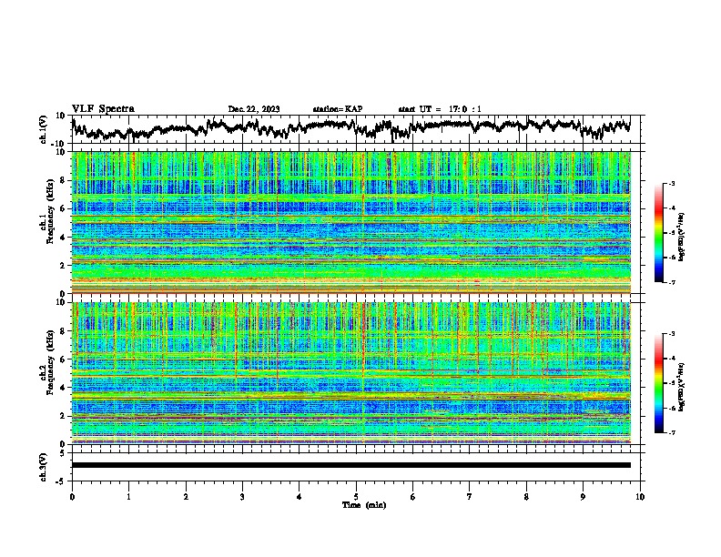Click the "station=KAP" header label
This screenshot has width=721, height=557.
tap(338, 109)
